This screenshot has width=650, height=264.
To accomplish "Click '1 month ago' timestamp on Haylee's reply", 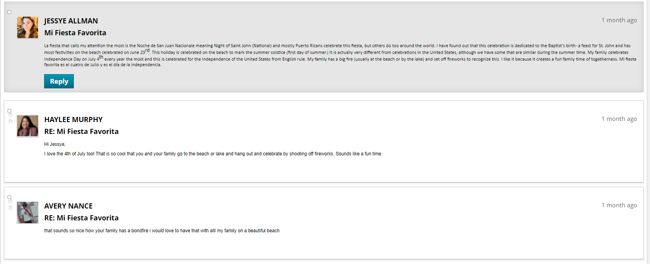I will [x=619, y=119].
